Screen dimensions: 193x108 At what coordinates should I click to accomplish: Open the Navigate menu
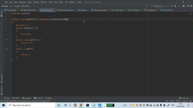(23, 2)
